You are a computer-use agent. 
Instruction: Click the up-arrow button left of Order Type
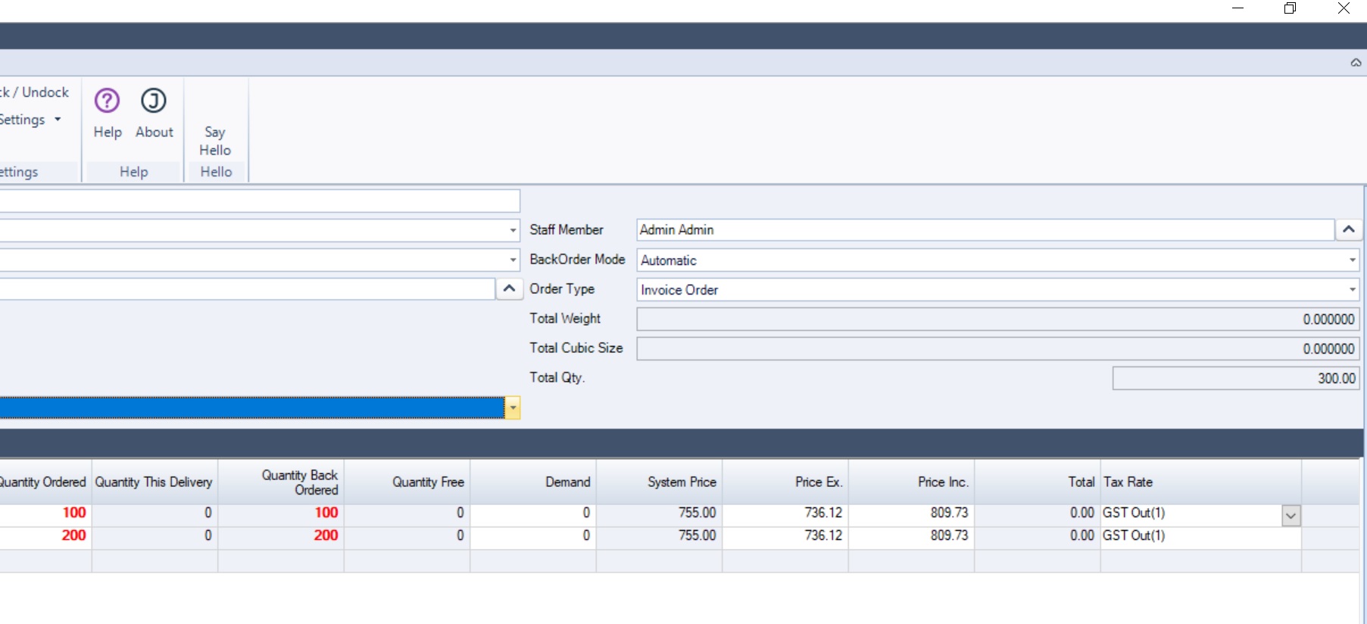tap(509, 289)
